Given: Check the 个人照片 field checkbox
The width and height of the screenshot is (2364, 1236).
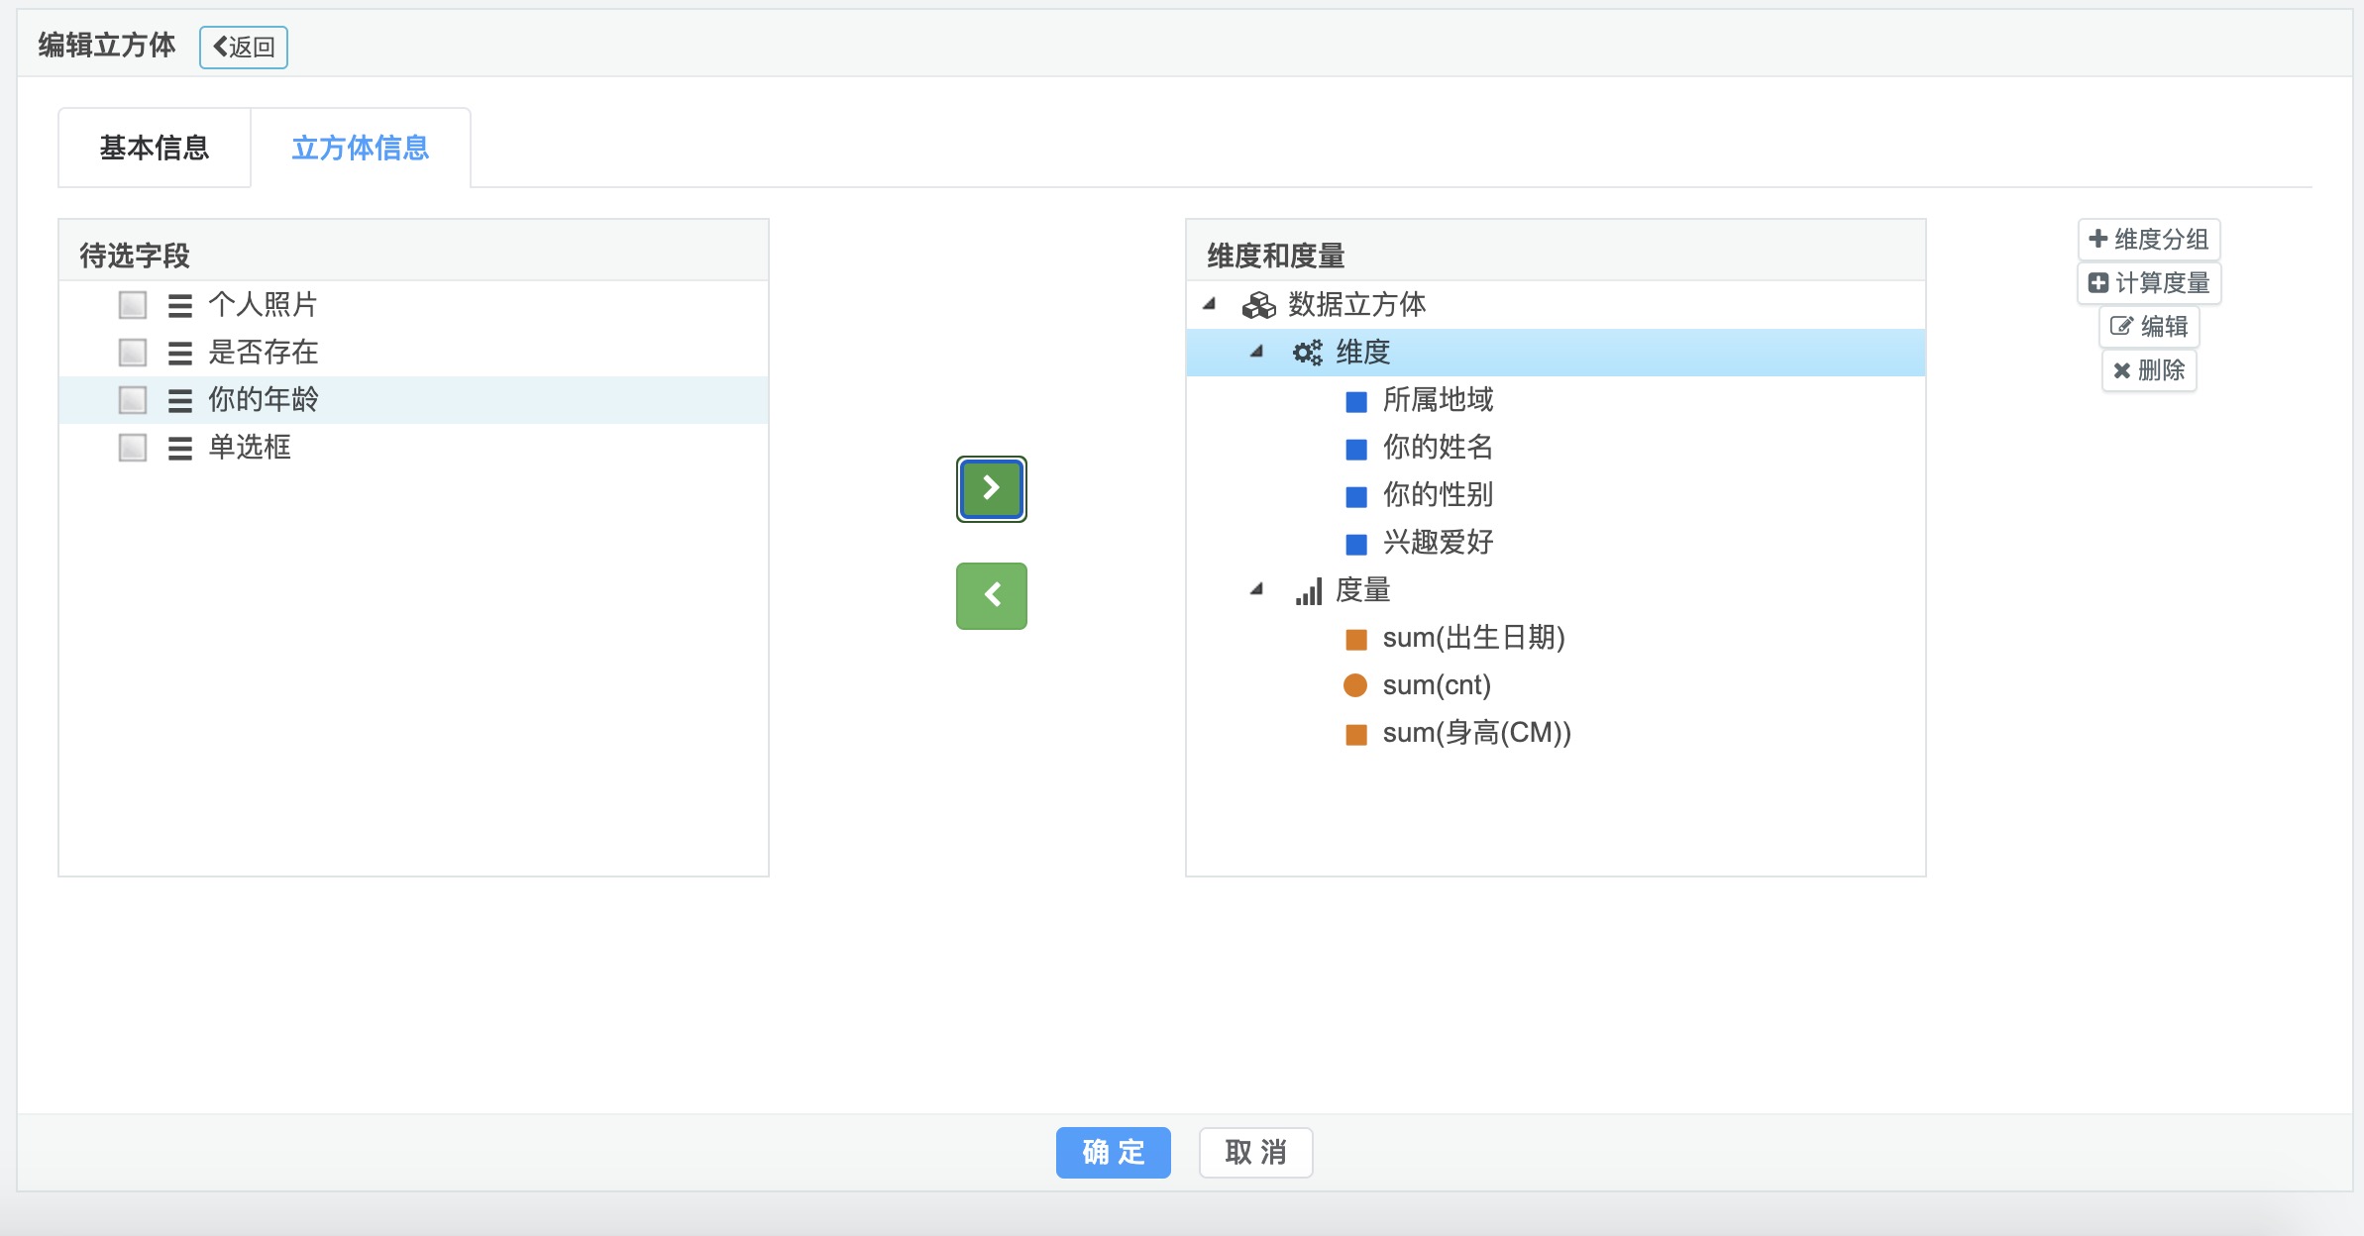Looking at the screenshot, I should (133, 305).
